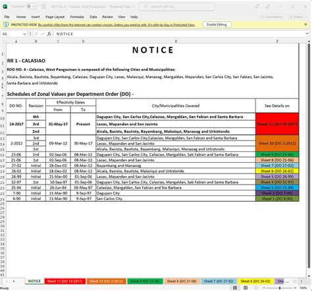
Task: Open the Help ribbon tab
Action: [x=134, y=17]
